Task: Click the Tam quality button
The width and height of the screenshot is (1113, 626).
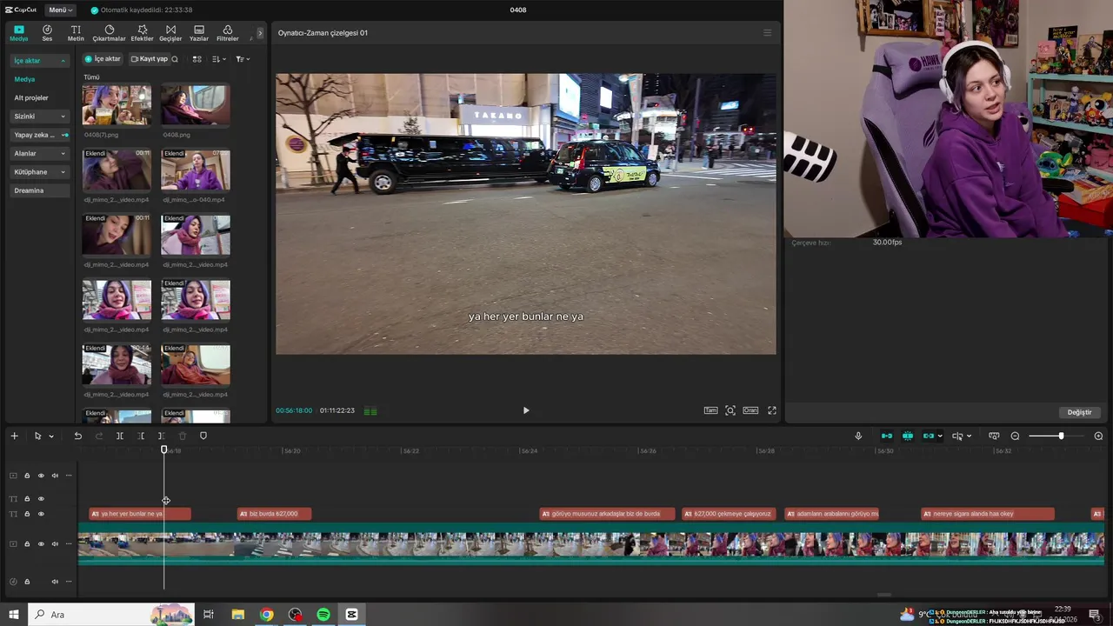Action: 710,410
